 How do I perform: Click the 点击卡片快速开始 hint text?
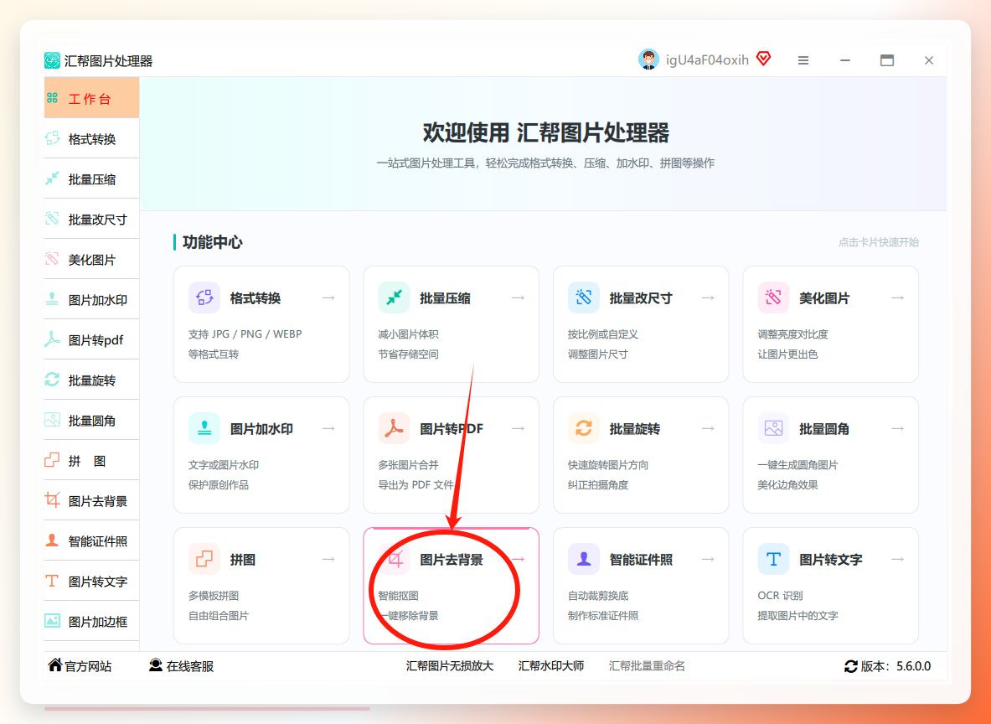879,242
